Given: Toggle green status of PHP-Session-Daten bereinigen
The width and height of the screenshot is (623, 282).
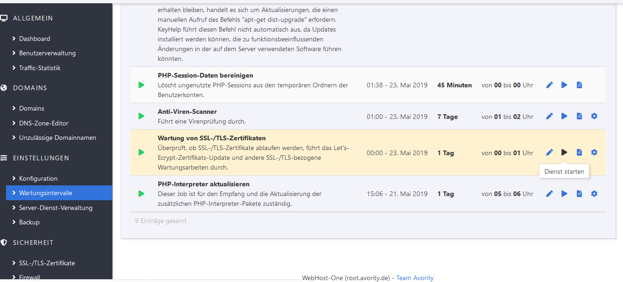Looking at the screenshot, I should [x=141, y=85].
